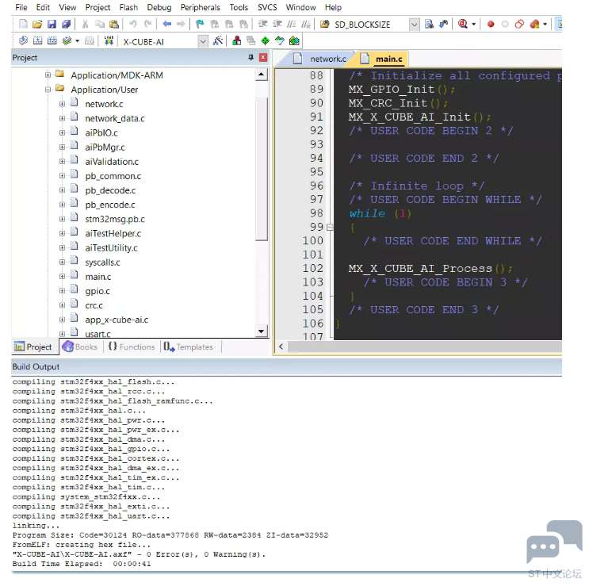
Task: Open the debug session dropdown arrow
Action: pos(474,25)
